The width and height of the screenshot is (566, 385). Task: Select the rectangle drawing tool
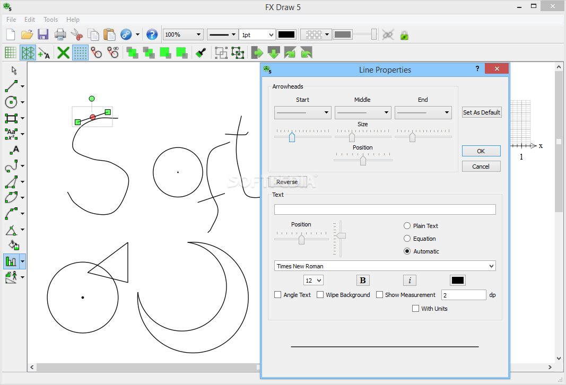pyautogui.click(x=11, y=118)
